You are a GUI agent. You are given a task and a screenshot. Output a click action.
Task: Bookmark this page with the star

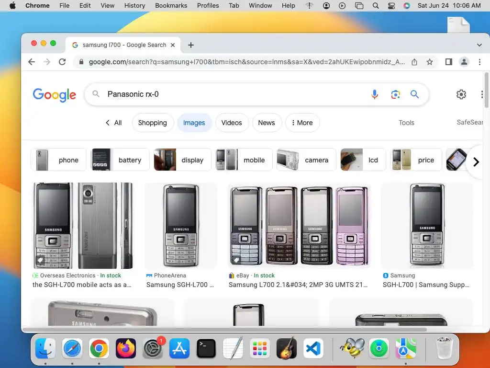coord(430,62)
